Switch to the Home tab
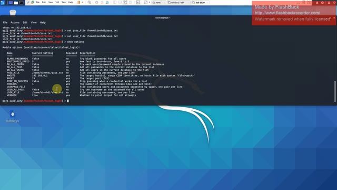337x190 pixels. (x=158, y=3)
